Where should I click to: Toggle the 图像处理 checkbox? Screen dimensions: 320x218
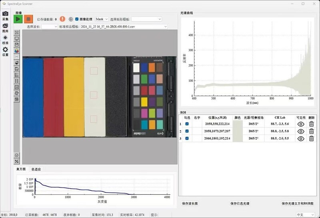click(x=77, y=19)
